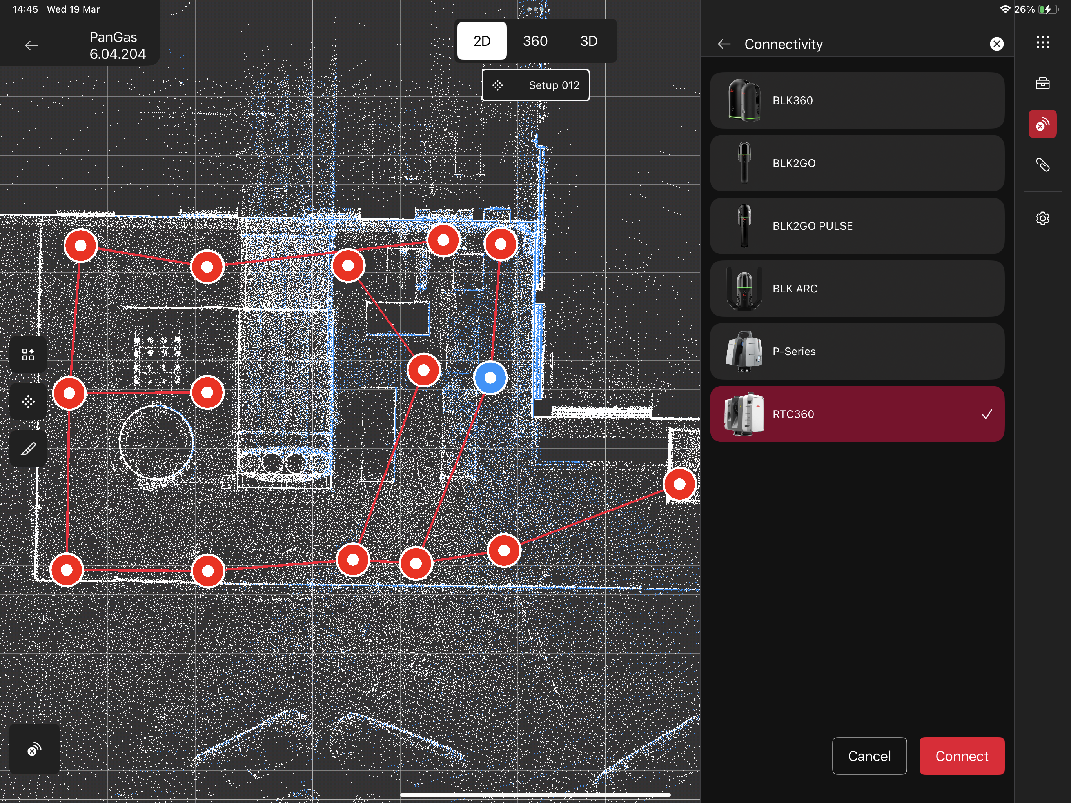Open the apps grid menu icon
The width and height of the screenshot is (1071, 803).
pyautogui.click(x=1042, y=43)
